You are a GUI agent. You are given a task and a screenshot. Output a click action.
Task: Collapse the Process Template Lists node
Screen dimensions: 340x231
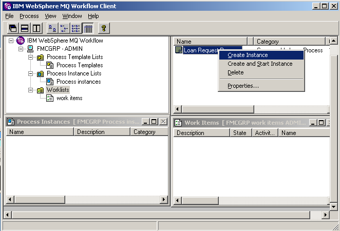point(30,57)
